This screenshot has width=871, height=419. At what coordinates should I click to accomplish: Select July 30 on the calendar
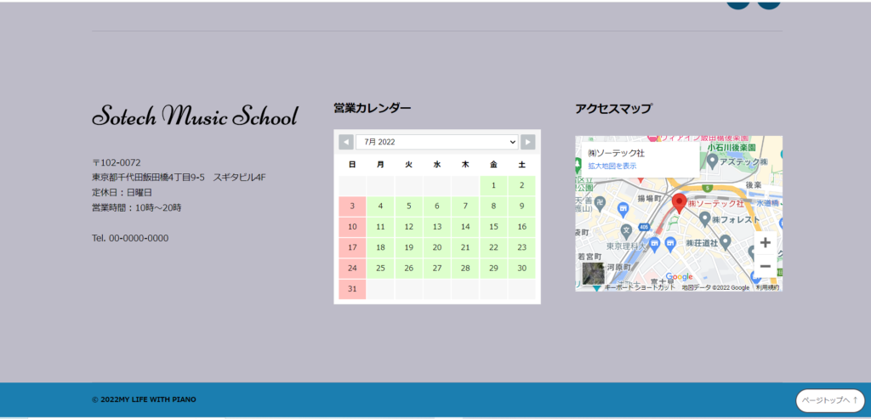(x=521, y=269)
